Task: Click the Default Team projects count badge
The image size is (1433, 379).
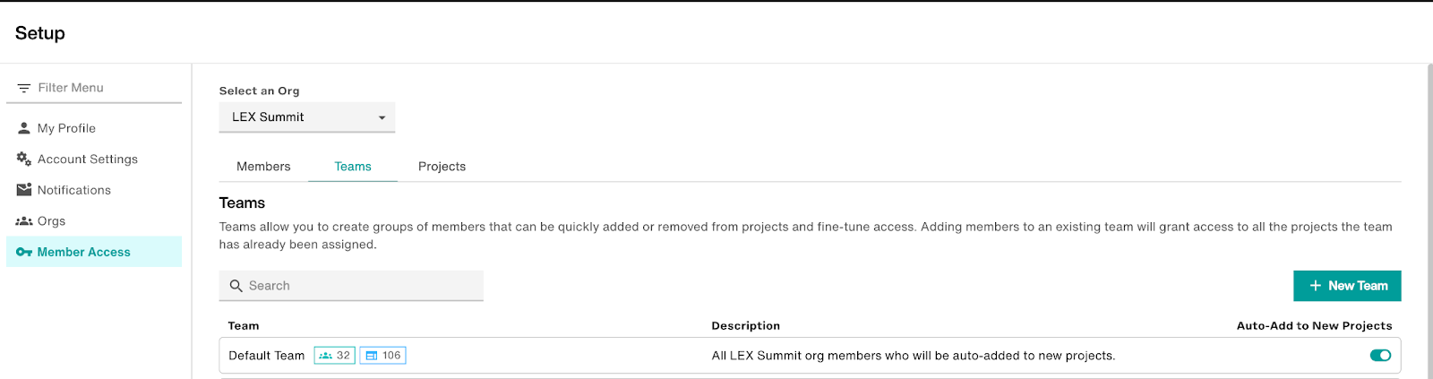Action: (x=383, y=356)
